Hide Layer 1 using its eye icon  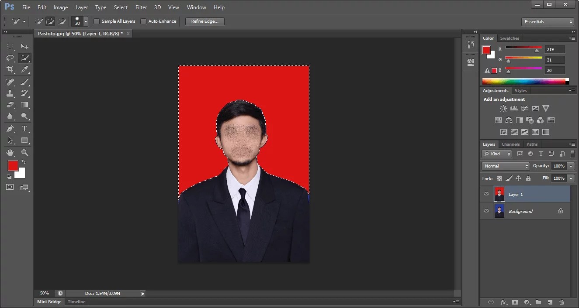point(486,194)
